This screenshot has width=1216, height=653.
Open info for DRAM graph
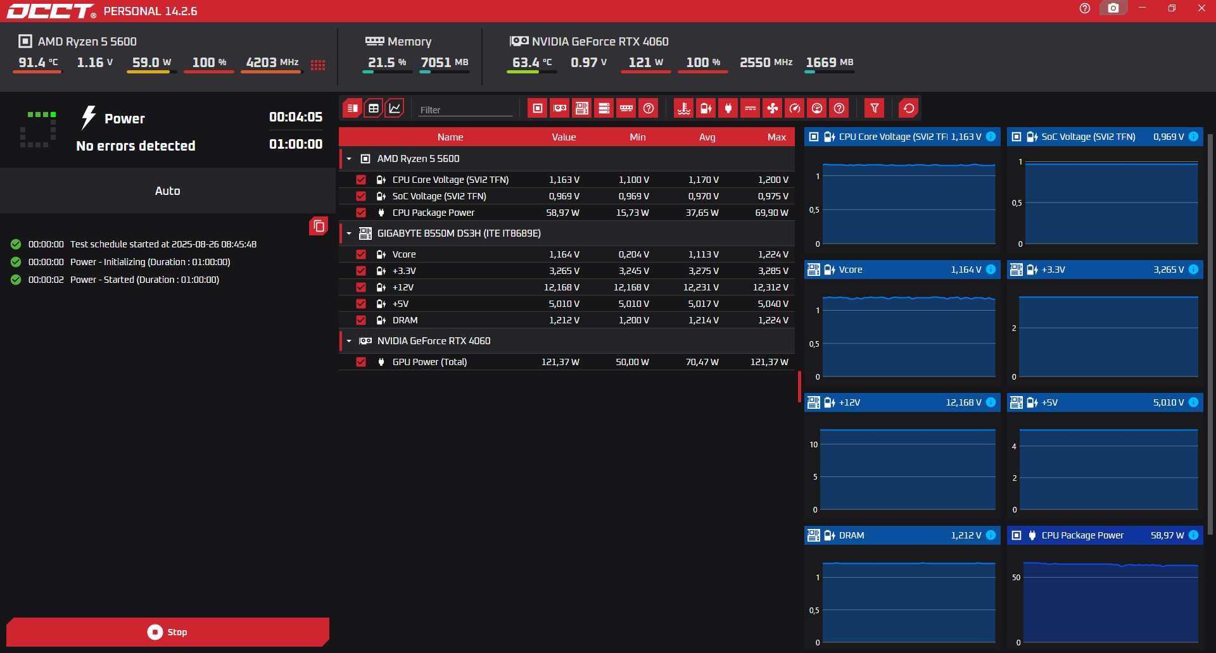991,535
